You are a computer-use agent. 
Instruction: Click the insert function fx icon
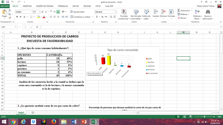pyautogui.click(x=37, y=27)
